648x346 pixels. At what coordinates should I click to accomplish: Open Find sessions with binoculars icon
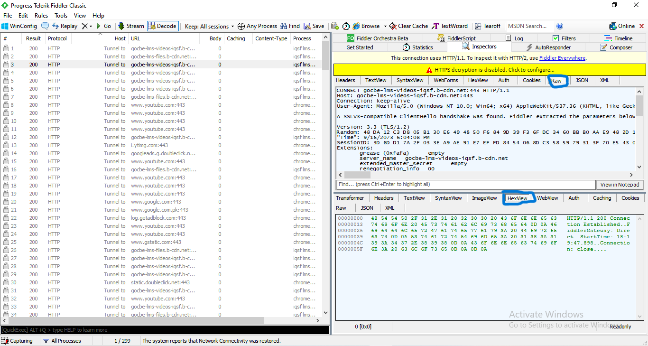click(290, 26)
